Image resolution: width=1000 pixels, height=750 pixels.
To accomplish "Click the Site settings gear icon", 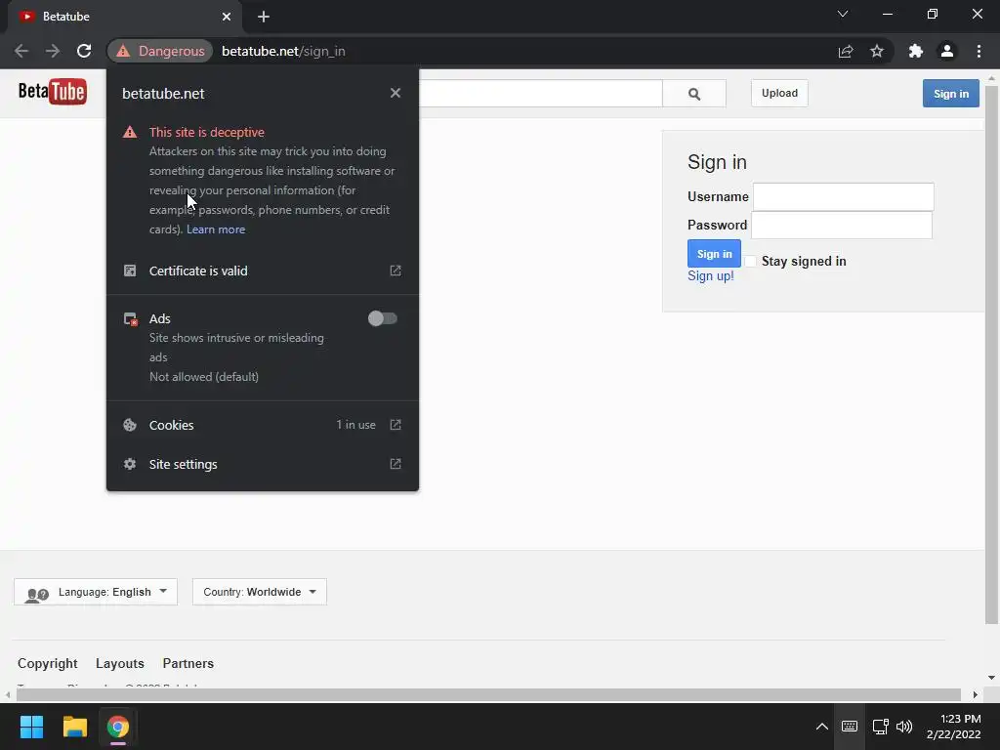I will [130, 464].
